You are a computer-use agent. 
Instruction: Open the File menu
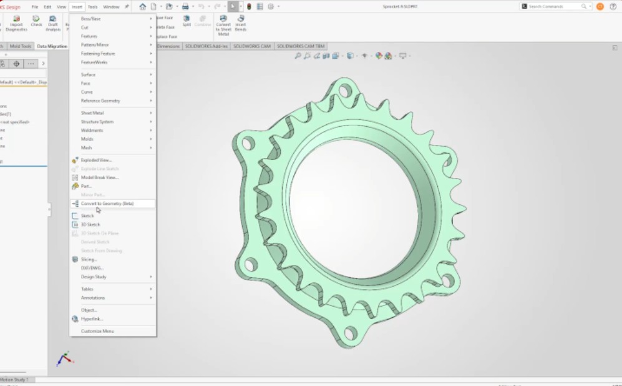click(35, 7)
